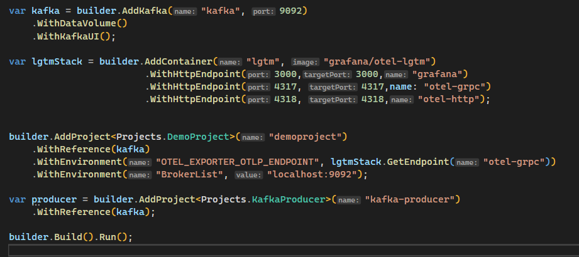Click the horizontal scrollbar below the code
The width and height of the screenshot is (579, 257).
click(x=289, y=251)
